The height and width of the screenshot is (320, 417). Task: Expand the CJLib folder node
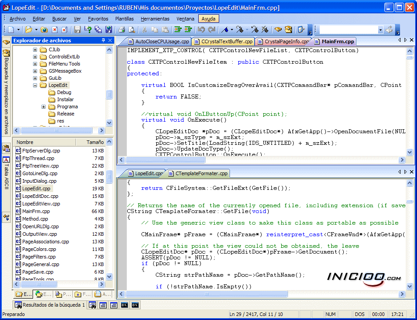[x=35, y=49]
